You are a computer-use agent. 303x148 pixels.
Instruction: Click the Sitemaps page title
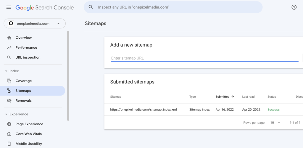point(96,24)
